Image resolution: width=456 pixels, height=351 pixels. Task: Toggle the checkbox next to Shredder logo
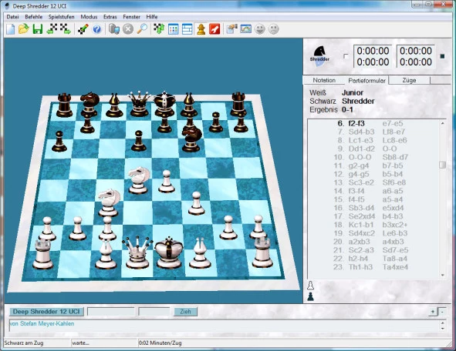coord(346,56)
